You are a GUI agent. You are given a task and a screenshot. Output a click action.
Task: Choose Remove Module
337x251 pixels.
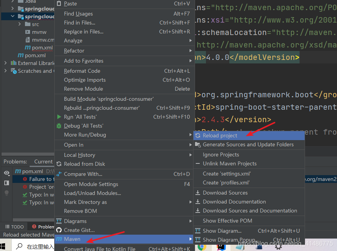(x=125, y=89)
